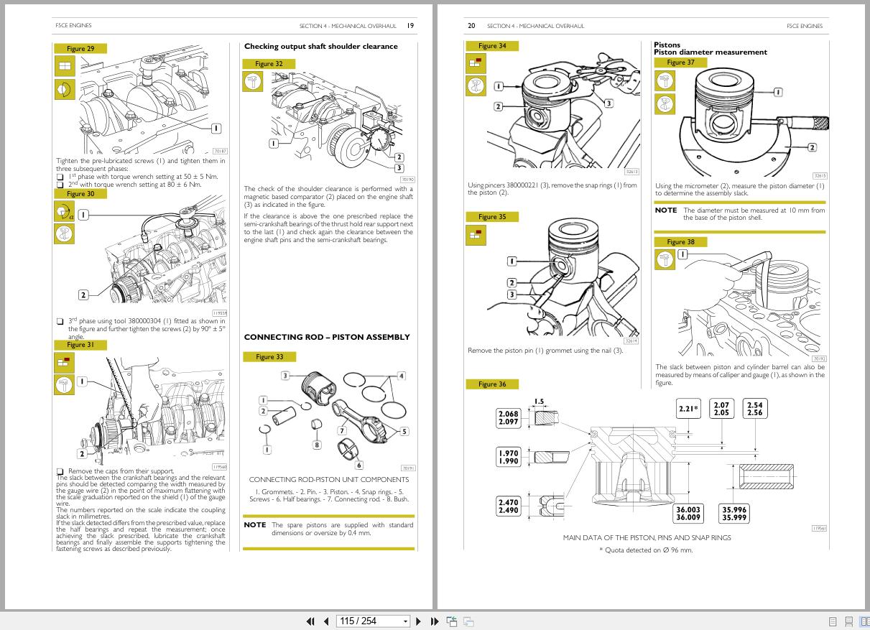The image size is (870, 630).
Task: Jump to the last page
Action: tap(434, 621)
